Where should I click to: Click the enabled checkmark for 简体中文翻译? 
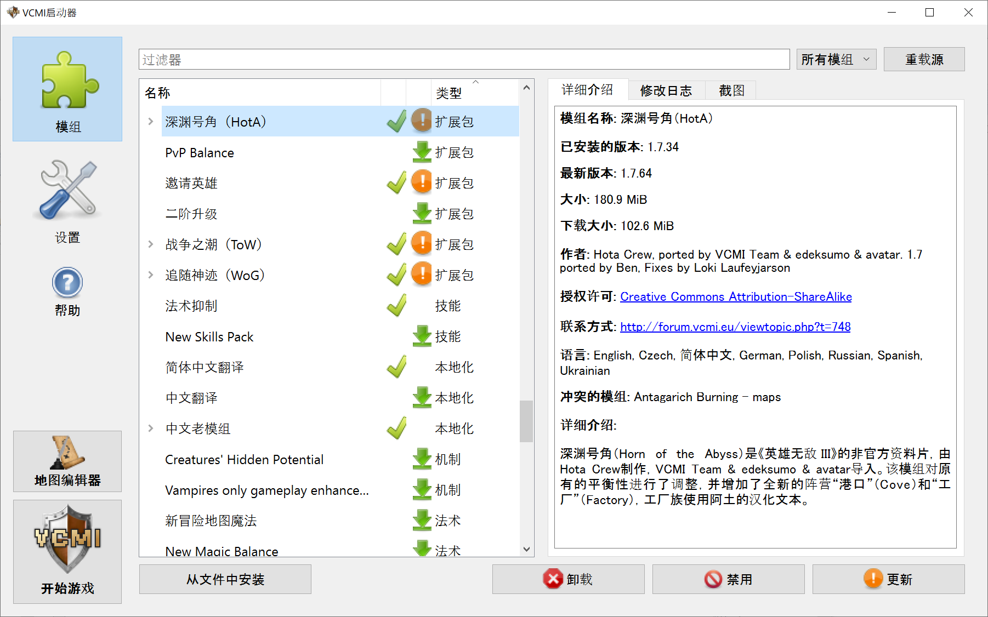click(396, 367)
